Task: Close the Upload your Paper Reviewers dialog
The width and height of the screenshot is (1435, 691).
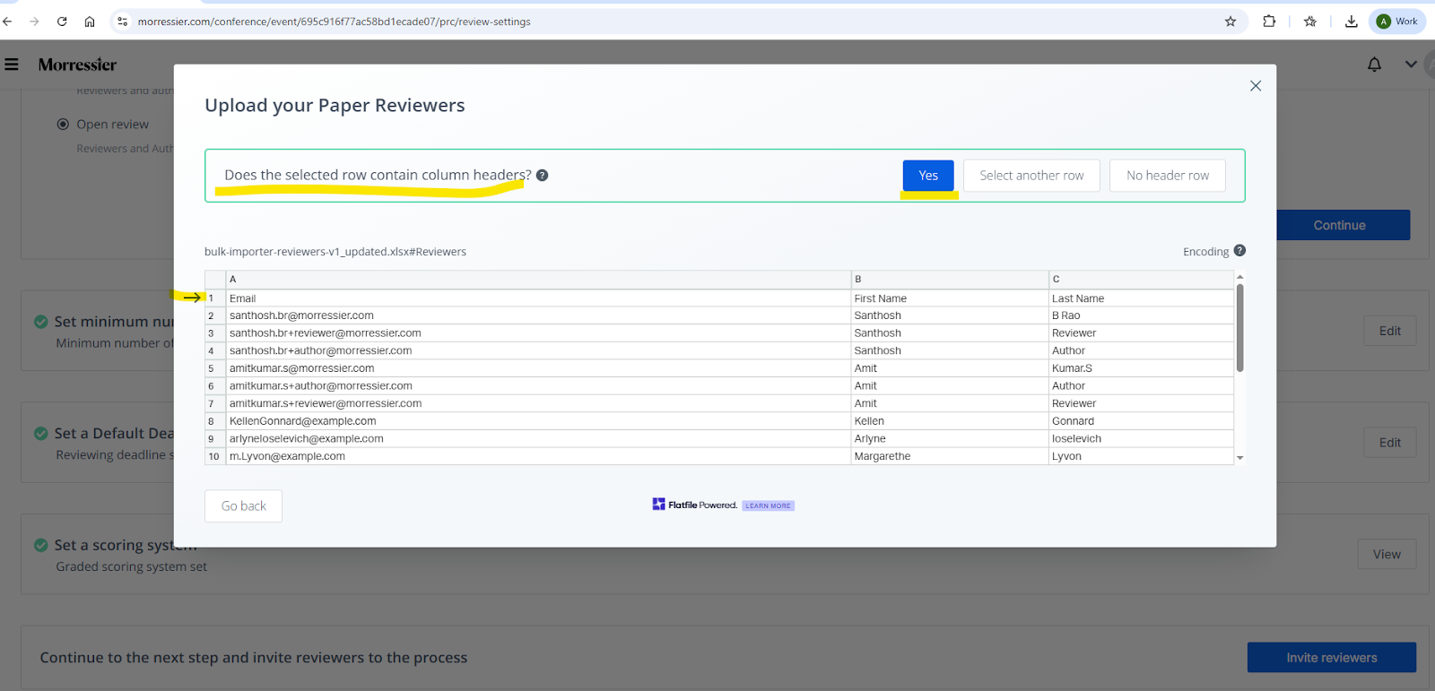Action: tap(1255, 86)
